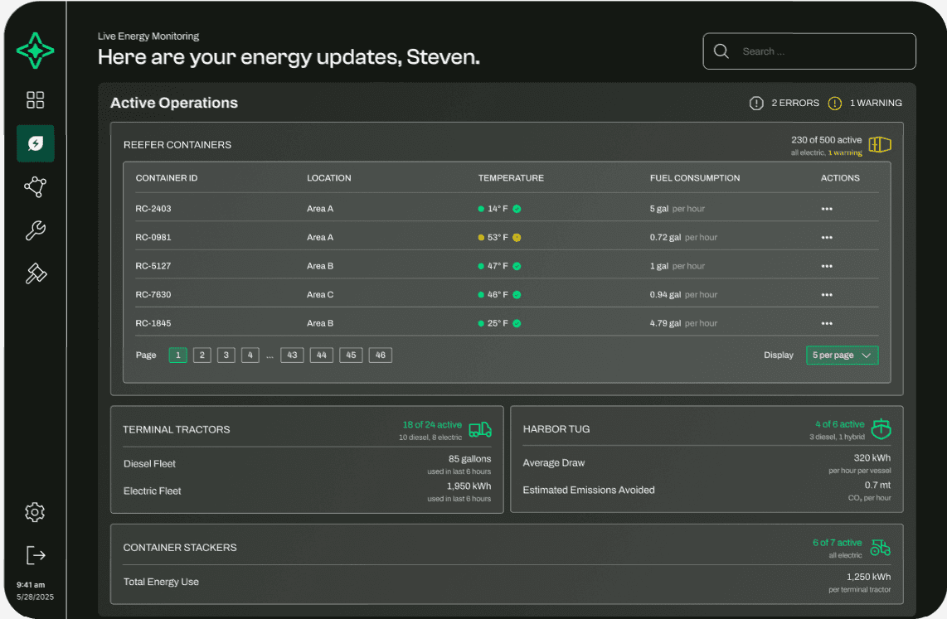Click the 1 WARNING label

click(876, 103)
